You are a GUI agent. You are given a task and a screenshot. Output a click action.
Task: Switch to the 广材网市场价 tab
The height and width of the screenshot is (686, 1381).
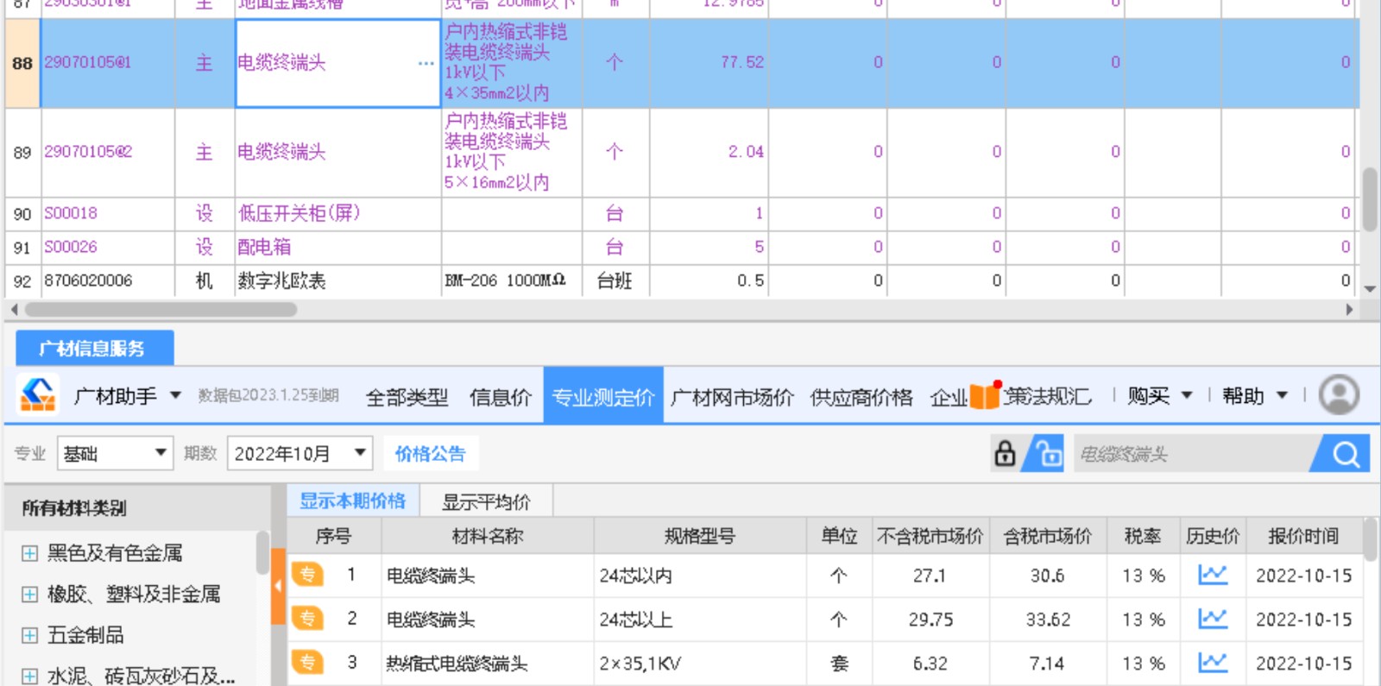732,397
